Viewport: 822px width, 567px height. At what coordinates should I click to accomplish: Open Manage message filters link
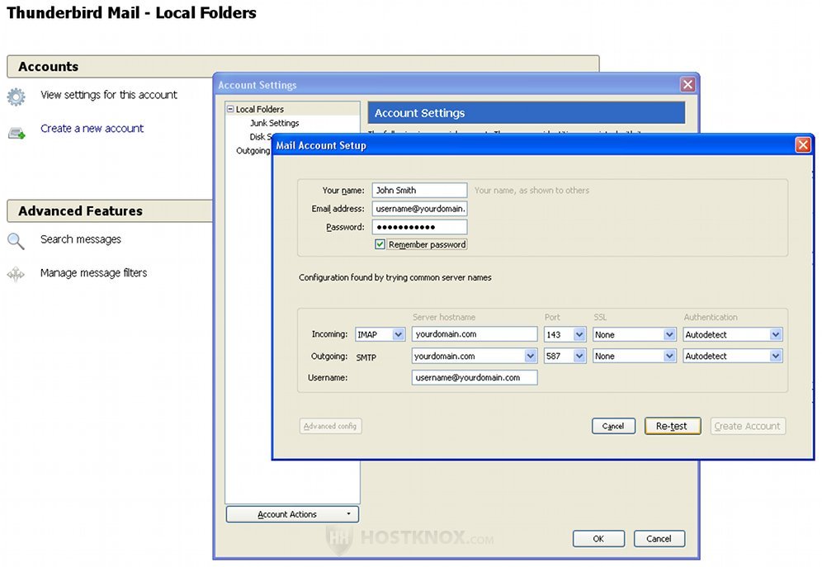(94, 273)
